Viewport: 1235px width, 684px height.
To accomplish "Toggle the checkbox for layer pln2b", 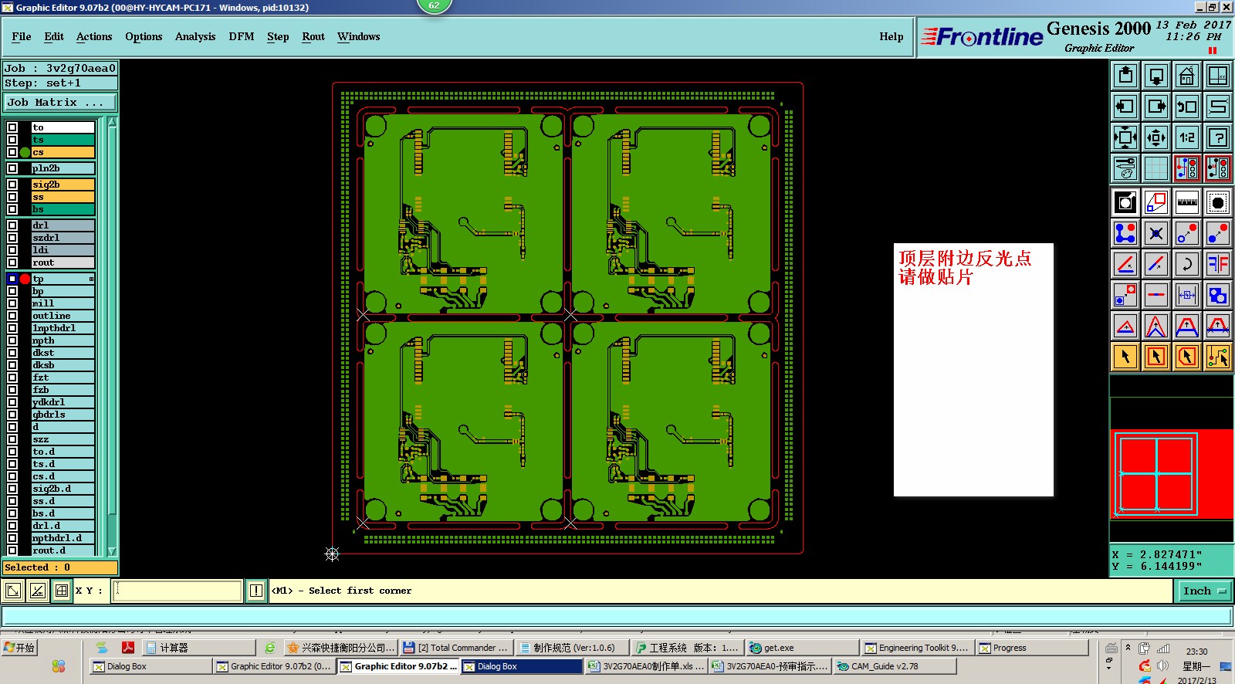I will tap(12, 168).
